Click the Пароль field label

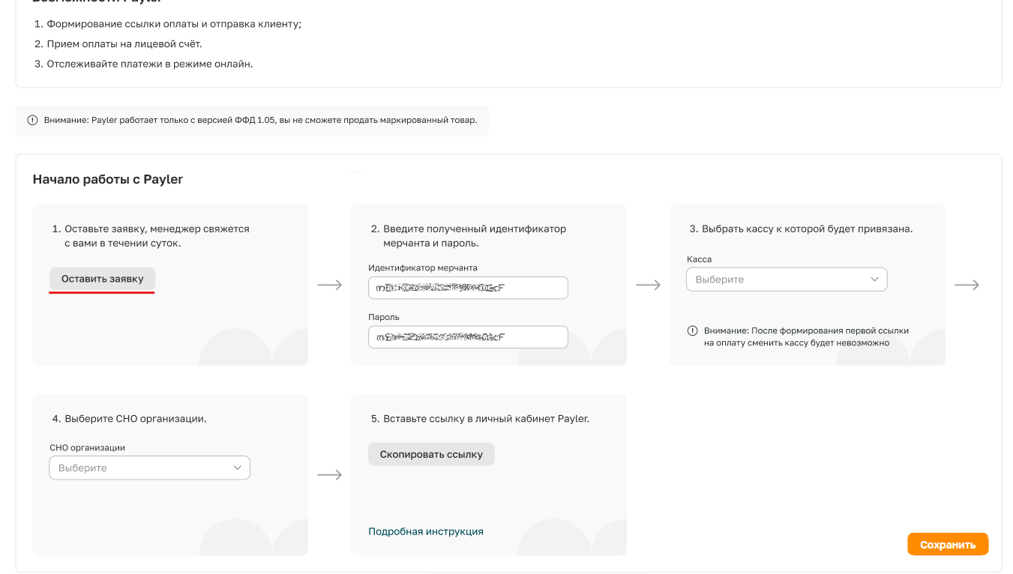click(384, 317)
